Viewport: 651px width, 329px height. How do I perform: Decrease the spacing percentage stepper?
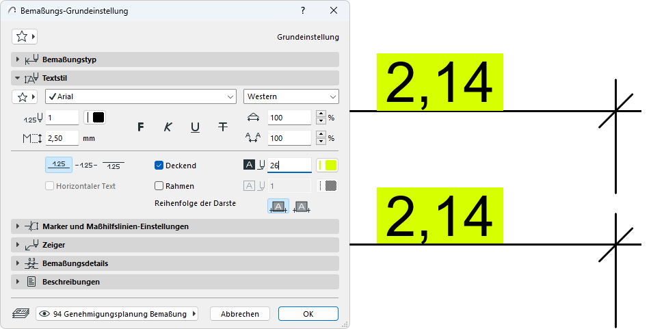321,141
